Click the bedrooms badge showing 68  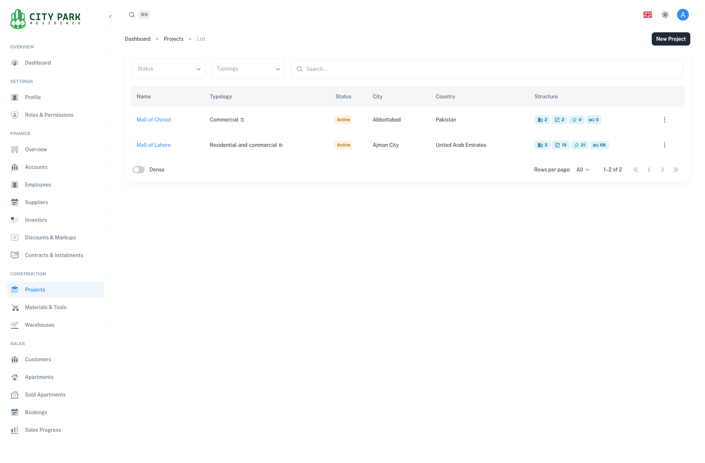(599, 145)
